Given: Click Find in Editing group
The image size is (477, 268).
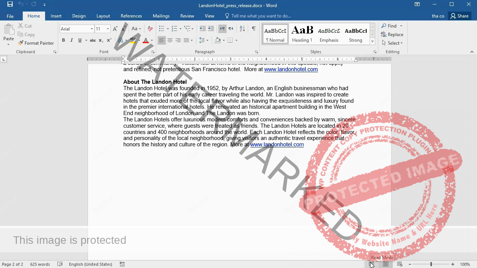Looking at the screenshot, I should pyautogui.click(x=389, y=26).
